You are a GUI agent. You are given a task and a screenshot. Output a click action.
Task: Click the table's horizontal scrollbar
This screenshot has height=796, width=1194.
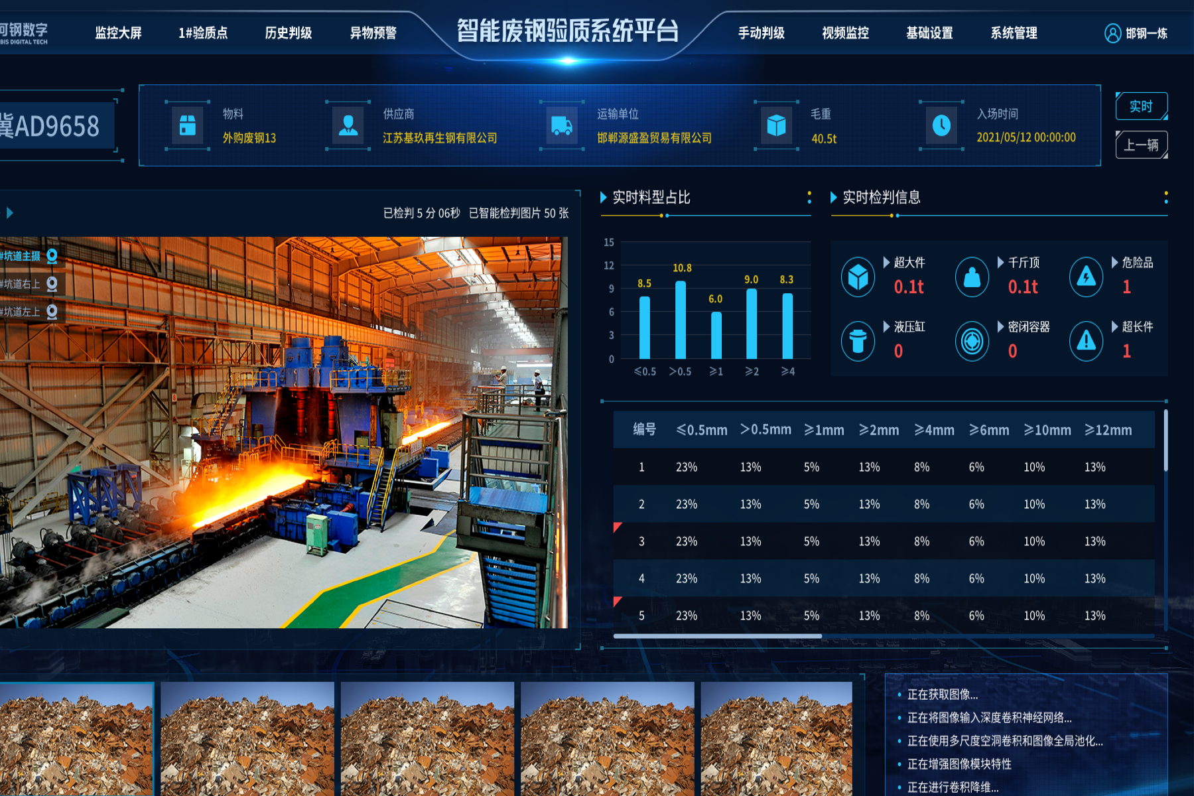(718, 636)
